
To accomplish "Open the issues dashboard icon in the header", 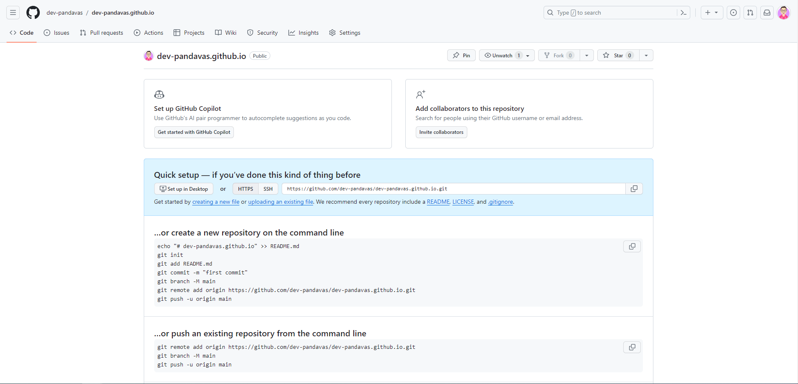I will coord(733,13).
